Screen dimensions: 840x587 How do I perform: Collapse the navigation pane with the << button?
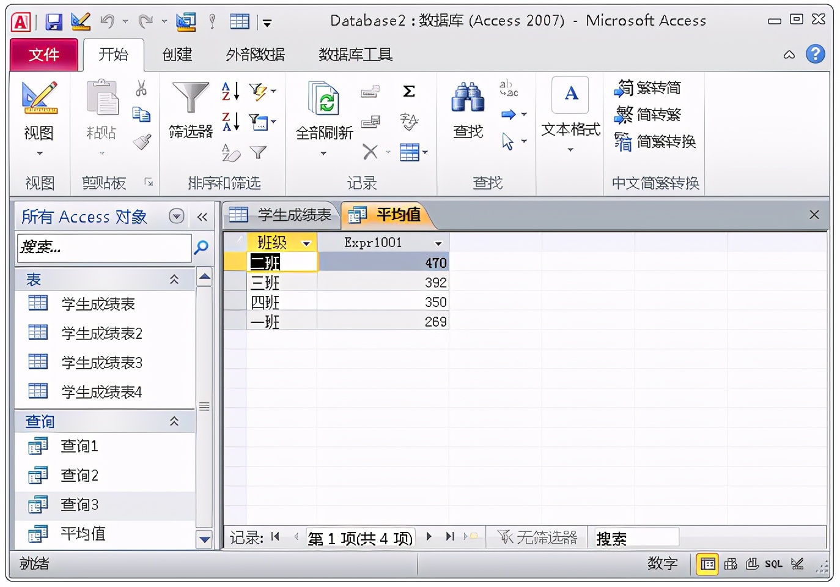click(x=202, y=216)
